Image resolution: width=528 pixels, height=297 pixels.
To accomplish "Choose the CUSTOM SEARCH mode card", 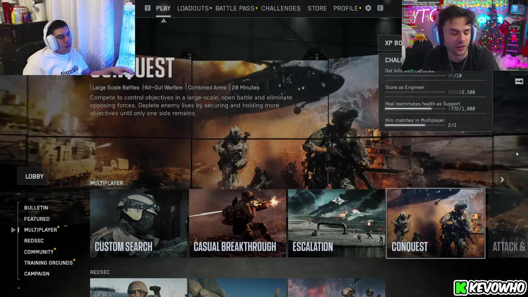I will (139, 223).
